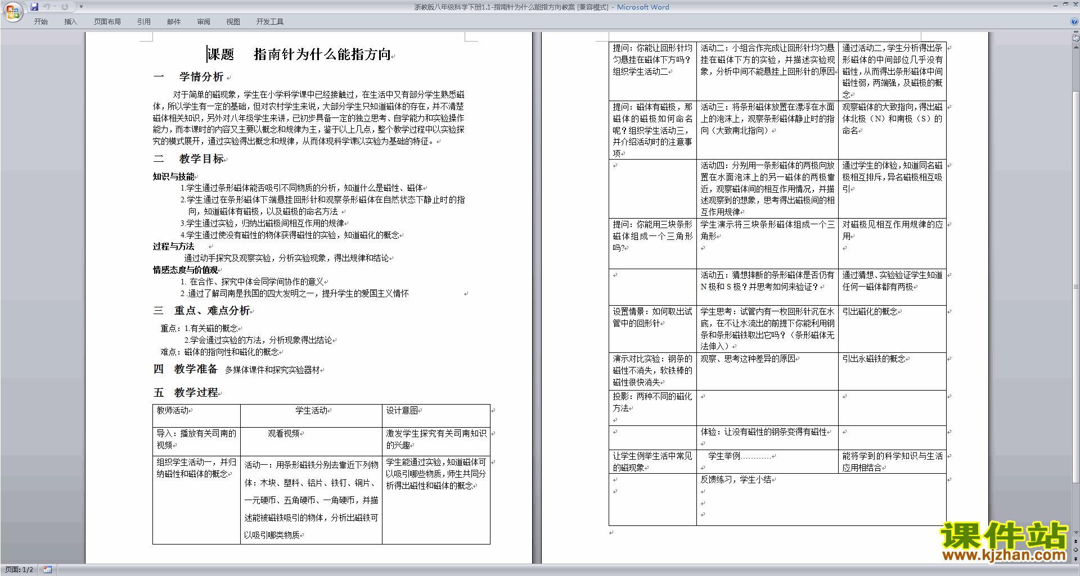1080x576 pixels.
Task: Open the 审阅 ribbon tab
Action: click(204, 21)
